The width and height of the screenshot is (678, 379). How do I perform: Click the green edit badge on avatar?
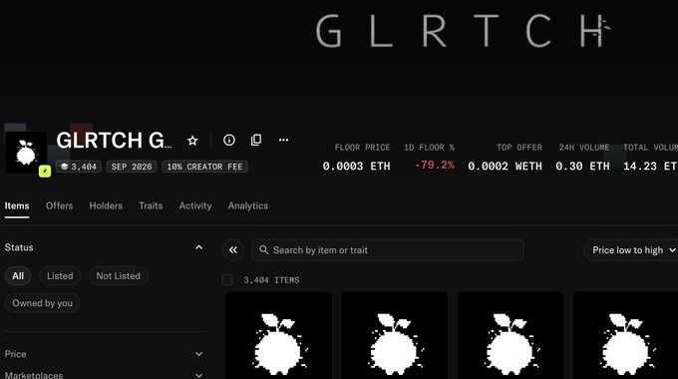click(x=45, y=172)
